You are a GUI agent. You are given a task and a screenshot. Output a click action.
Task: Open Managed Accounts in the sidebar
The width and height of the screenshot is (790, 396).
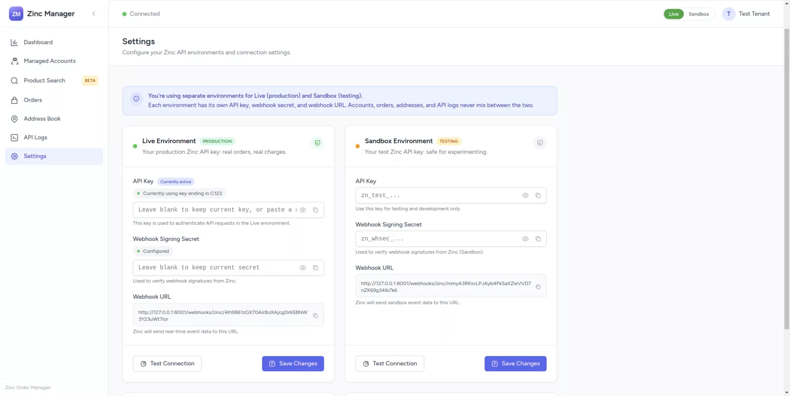54,61
